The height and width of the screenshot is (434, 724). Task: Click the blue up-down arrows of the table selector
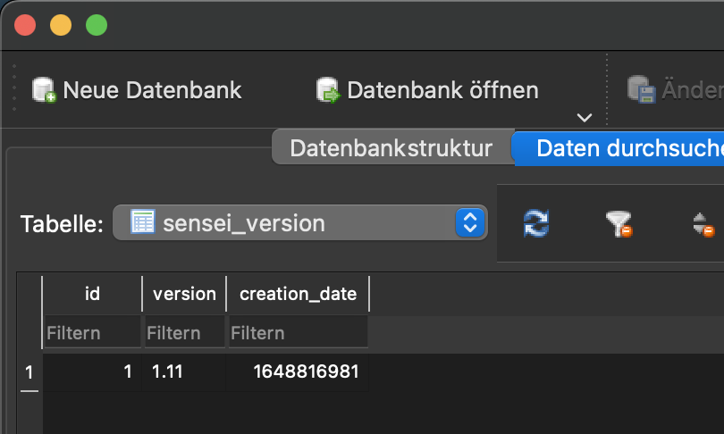[x=470, y=222]
